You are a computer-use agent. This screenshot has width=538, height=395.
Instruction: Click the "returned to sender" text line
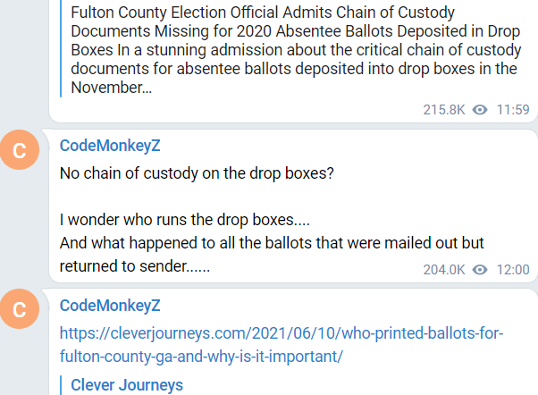[135, 266]
